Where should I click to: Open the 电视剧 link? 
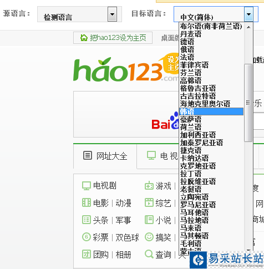pos(105,185)
